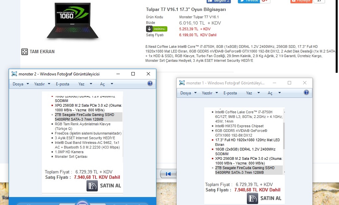Click TAM EKRAN label on webpage

point(42,51)
